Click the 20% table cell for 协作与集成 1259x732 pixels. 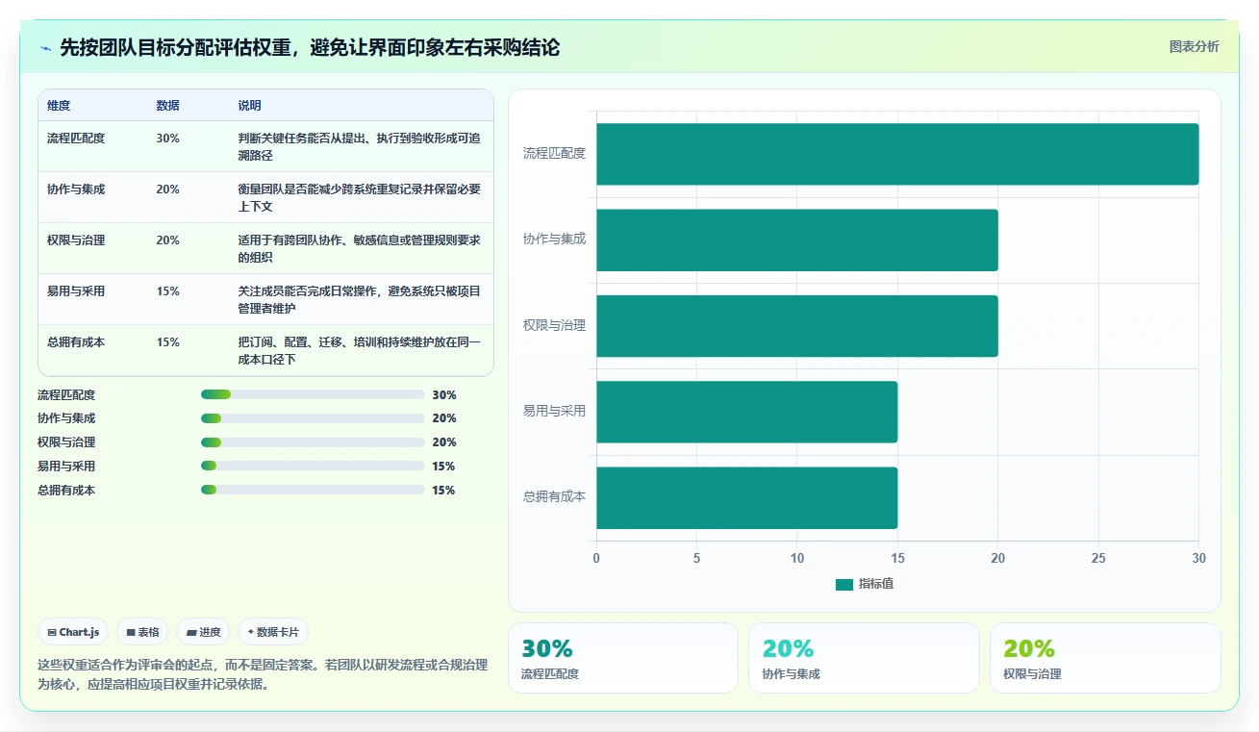click(167, 189)
